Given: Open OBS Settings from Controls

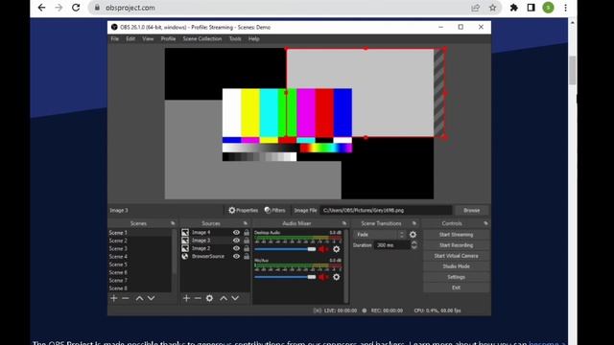Looking at the screenshot, I should click(457, 277).
